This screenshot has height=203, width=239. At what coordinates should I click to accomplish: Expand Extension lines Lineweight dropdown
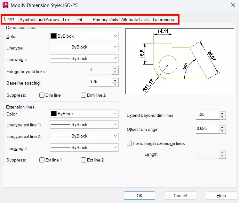[84, 148]
